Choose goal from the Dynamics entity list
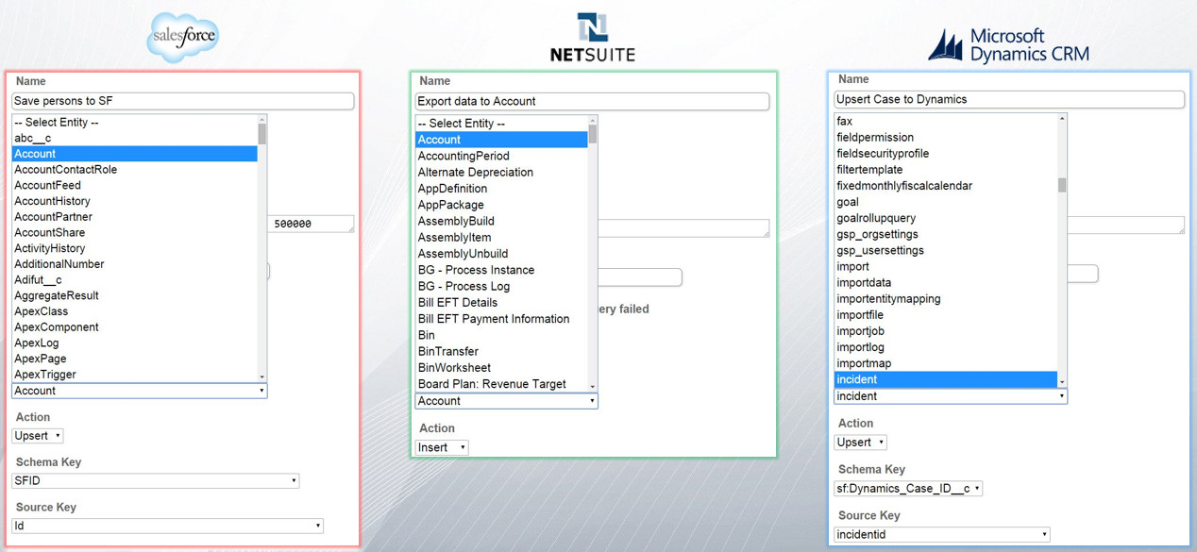This screenshot has height=552, width=1197. (848, 202)
